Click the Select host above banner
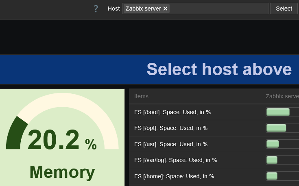This screenshot has height=186, width=299. 219,69
